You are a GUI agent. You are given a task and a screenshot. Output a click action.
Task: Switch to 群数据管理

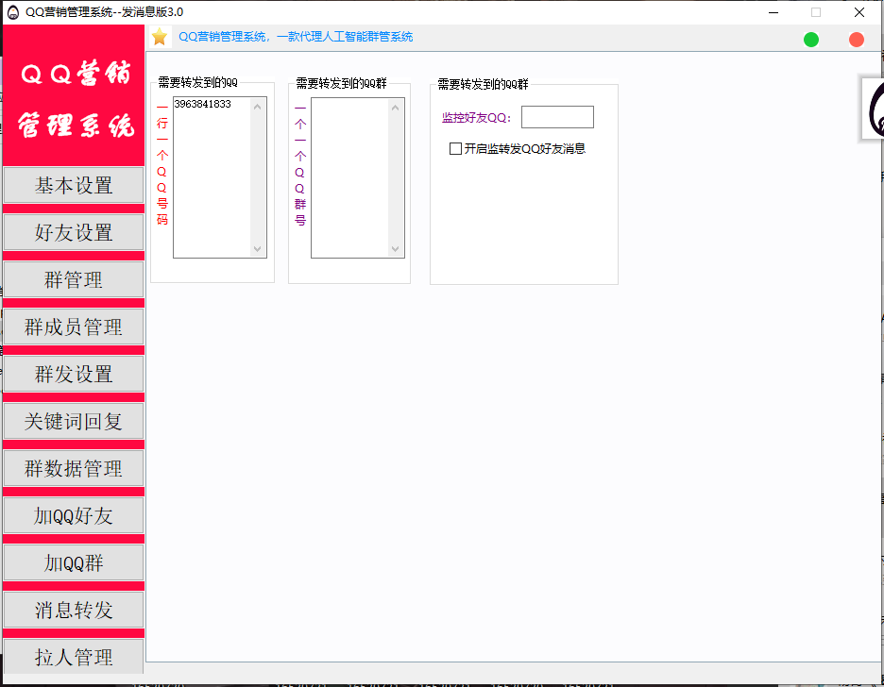tap(74, 469)
